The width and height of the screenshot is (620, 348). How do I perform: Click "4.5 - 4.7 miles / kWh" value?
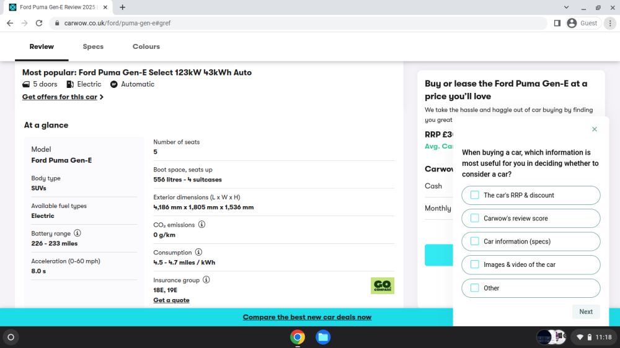point(184,263)
